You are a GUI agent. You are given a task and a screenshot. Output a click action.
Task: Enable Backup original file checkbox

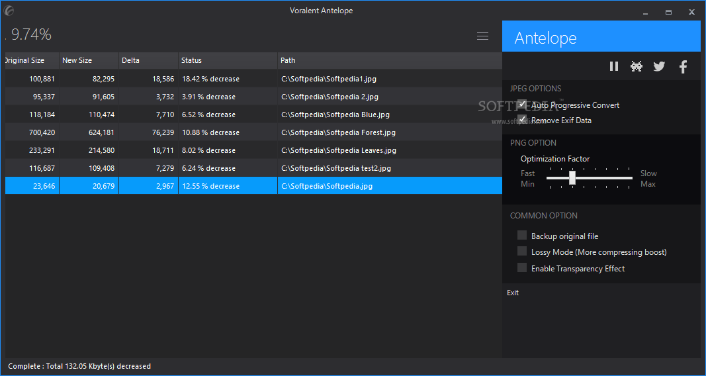[x=522, y=235]
